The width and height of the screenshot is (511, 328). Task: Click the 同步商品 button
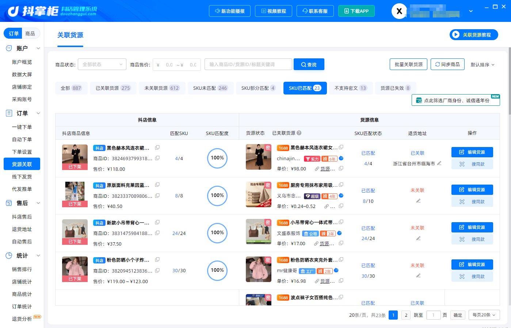(x=447, y=65)
